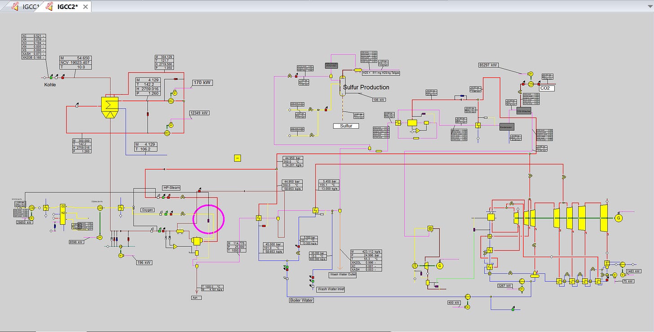
Task: Select the purple component inside magenta circle
Action: (x=208, y=220)
